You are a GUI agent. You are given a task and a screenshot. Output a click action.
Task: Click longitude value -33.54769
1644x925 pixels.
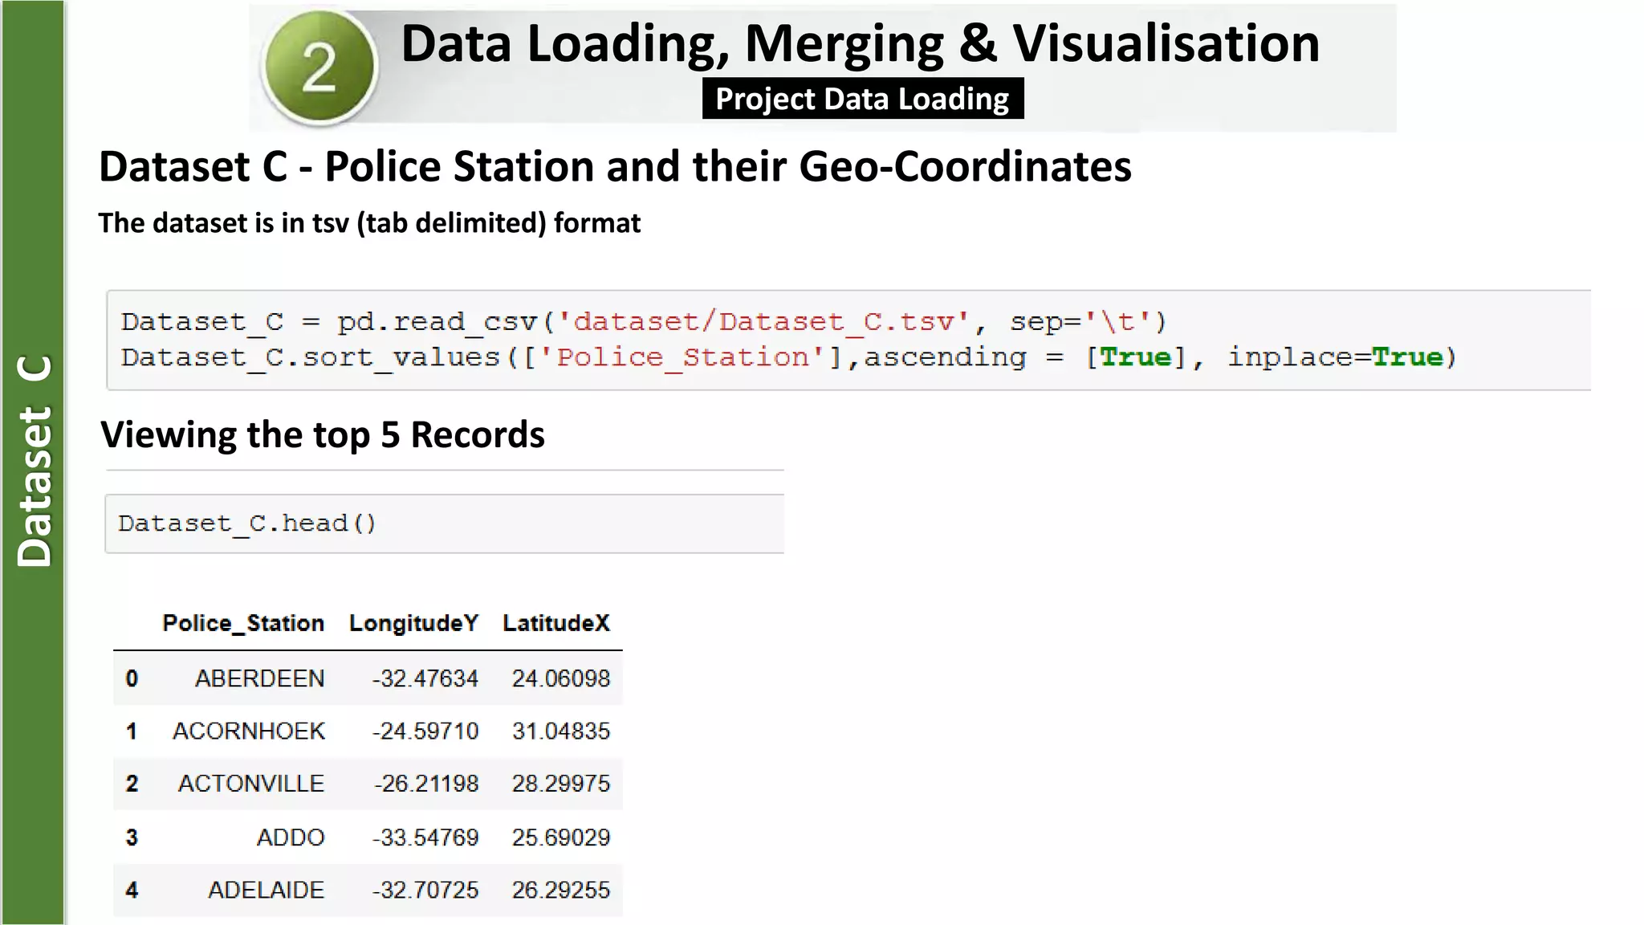pos(425,837)
